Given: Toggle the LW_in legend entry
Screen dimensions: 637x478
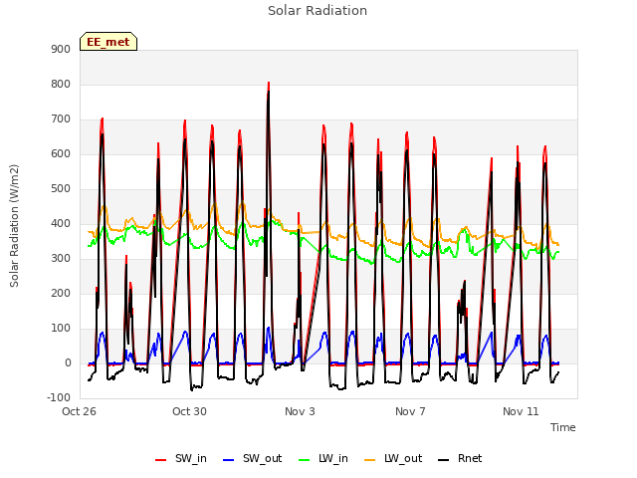Looking at the screenshot, I should [x=323, y=458].
